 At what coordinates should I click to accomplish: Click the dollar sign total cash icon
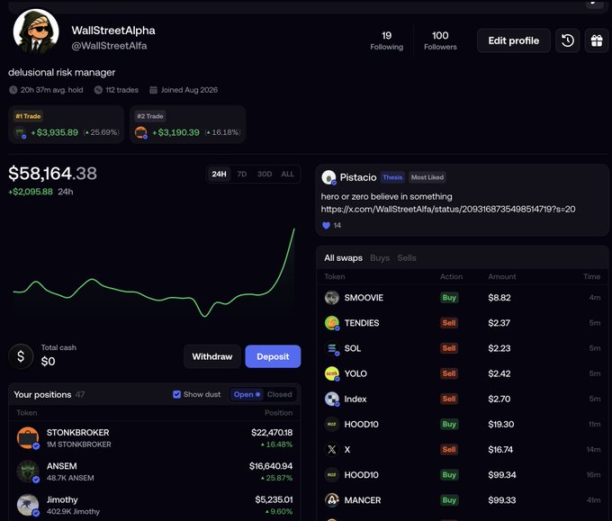pyautogui.click(x=21, y=356)
